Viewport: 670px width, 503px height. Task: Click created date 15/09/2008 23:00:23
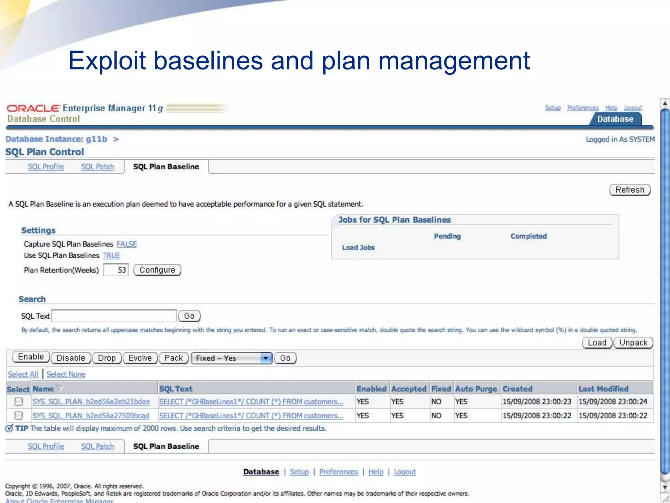tap(537, 401)
